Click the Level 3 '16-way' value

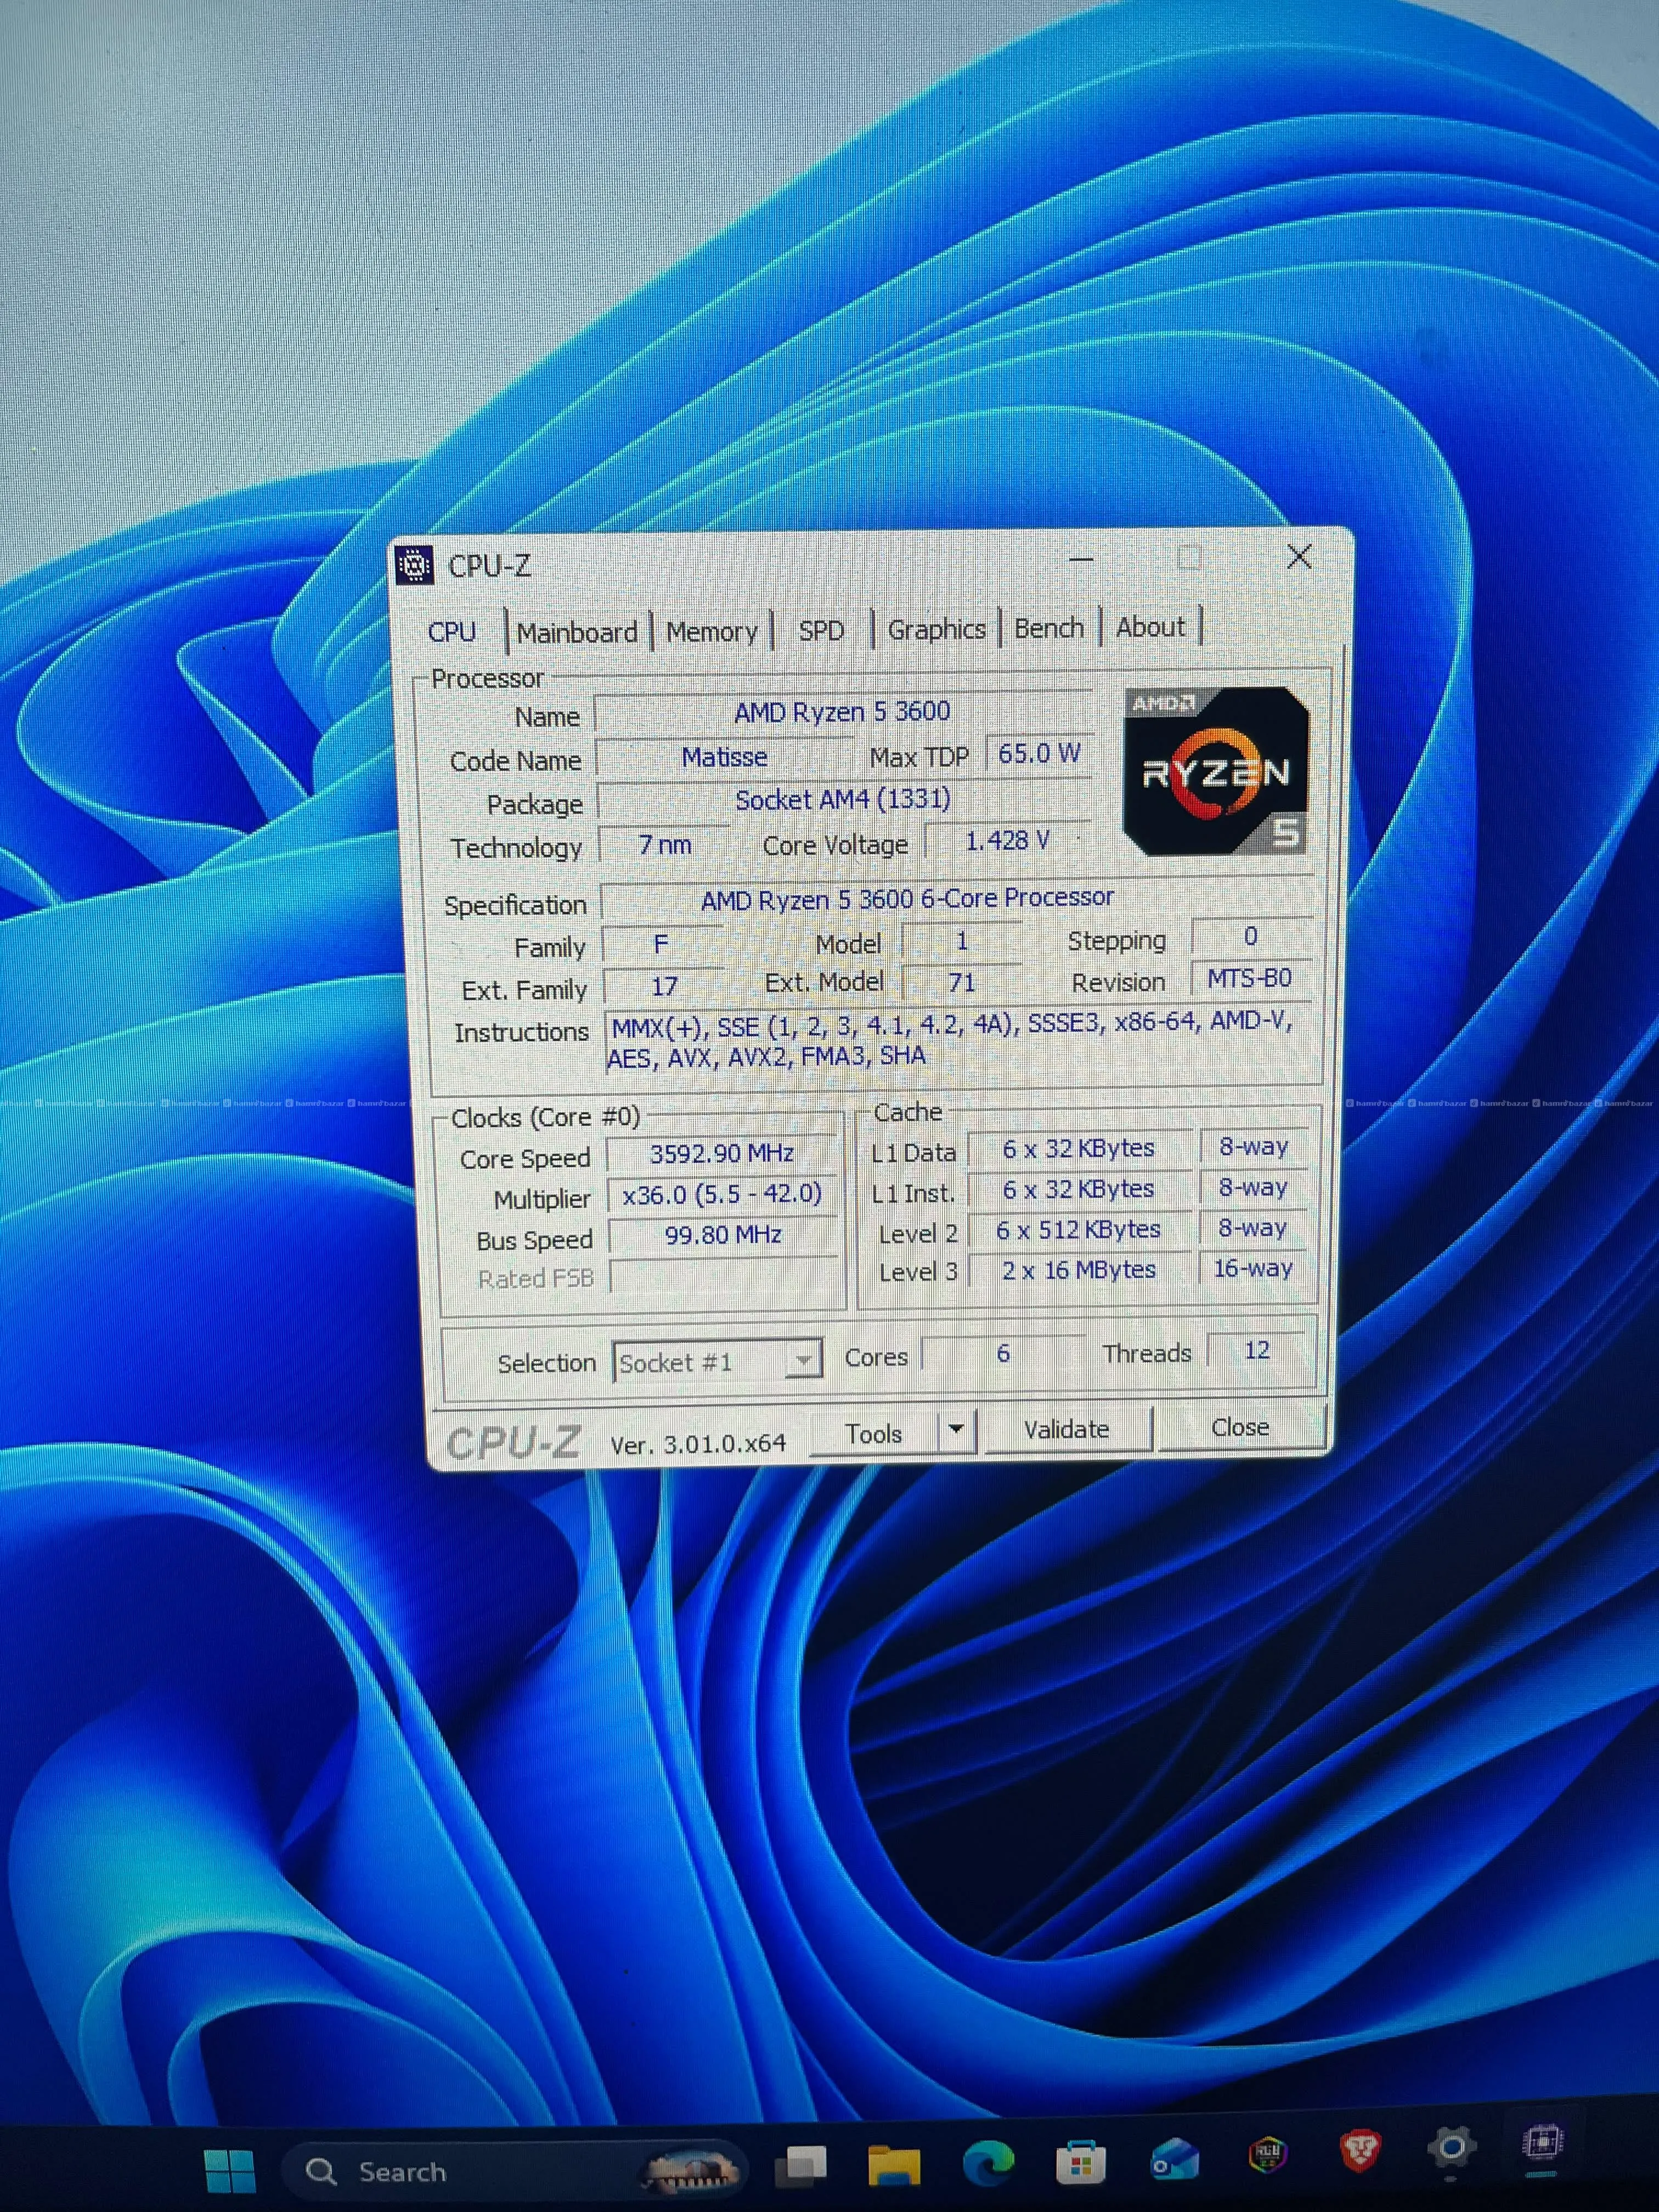[x=1253, y=1268]
